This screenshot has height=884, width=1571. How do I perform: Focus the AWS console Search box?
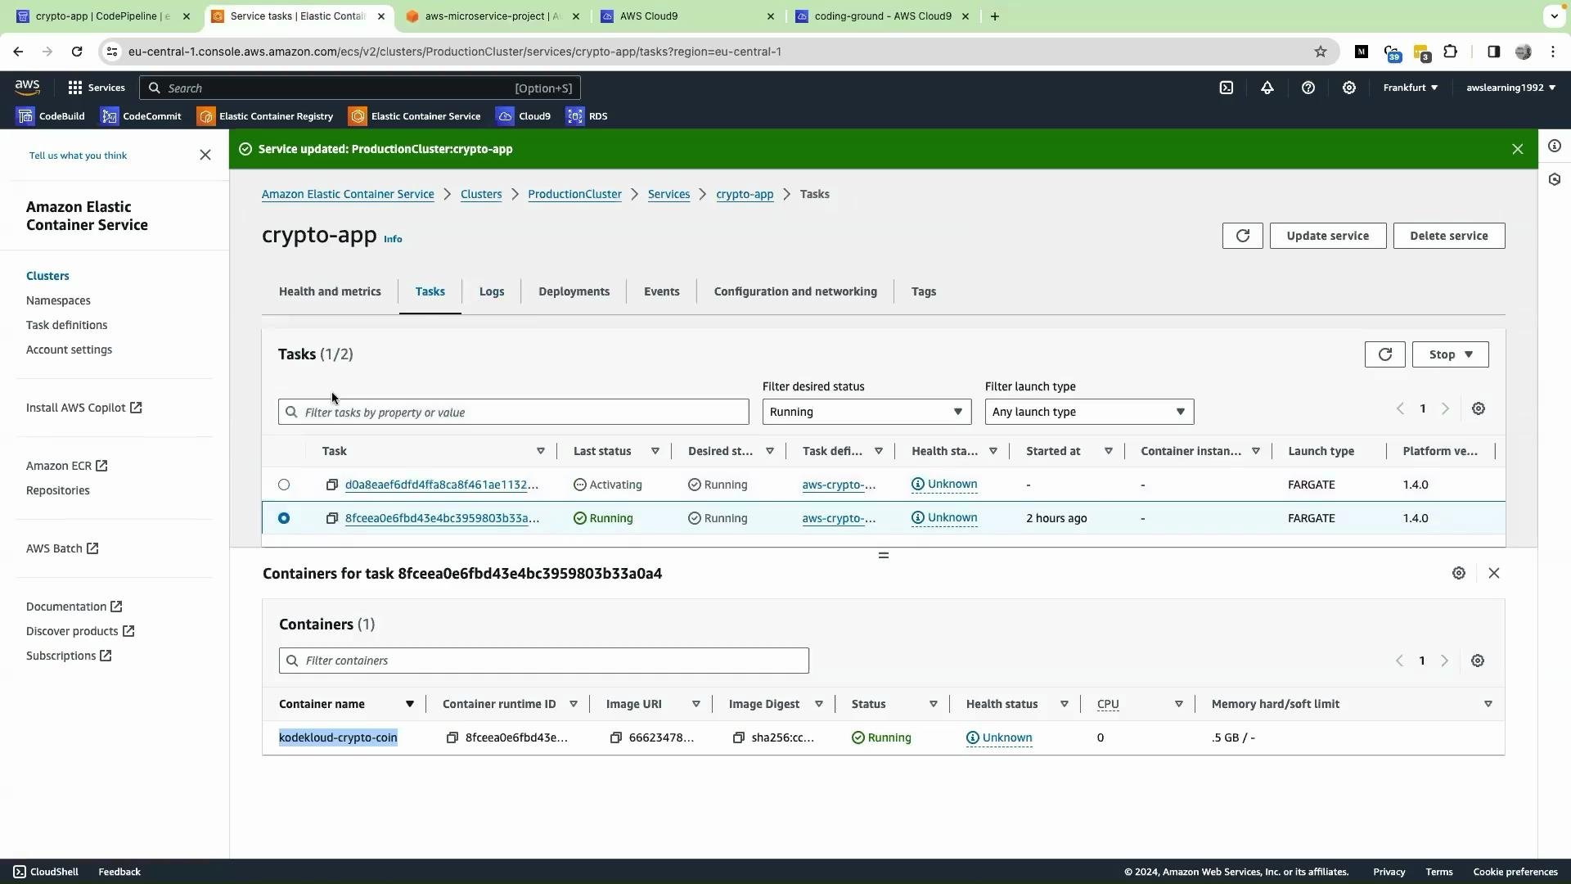click(360, 88)
